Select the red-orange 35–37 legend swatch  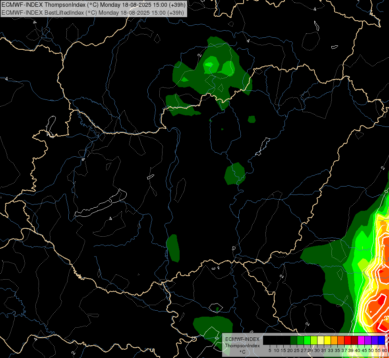pos(341,340)
